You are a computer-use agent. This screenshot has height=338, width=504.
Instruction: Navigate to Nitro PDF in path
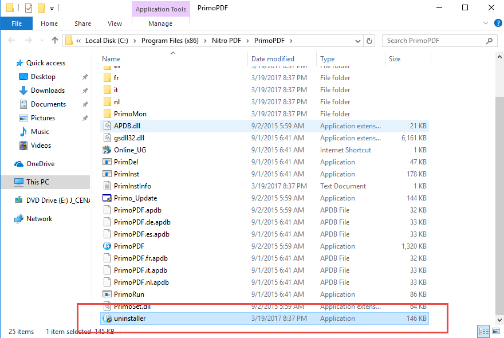[x=226, y=41]
